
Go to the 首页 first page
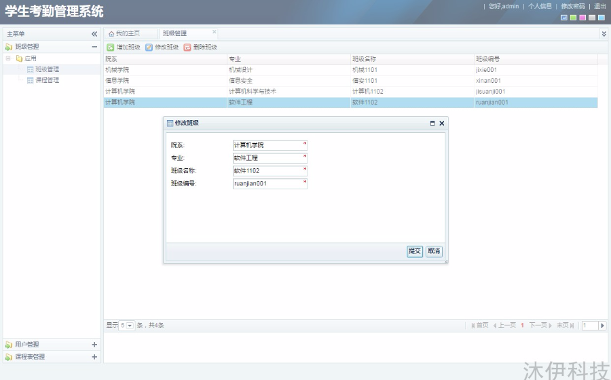(x=480, y=326)
